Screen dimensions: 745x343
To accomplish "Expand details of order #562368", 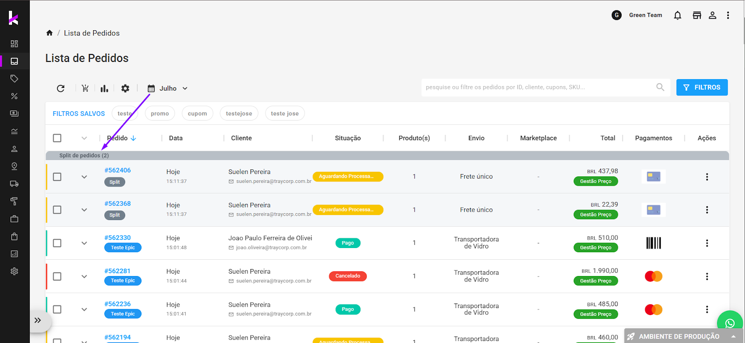I will coord(84,210).
